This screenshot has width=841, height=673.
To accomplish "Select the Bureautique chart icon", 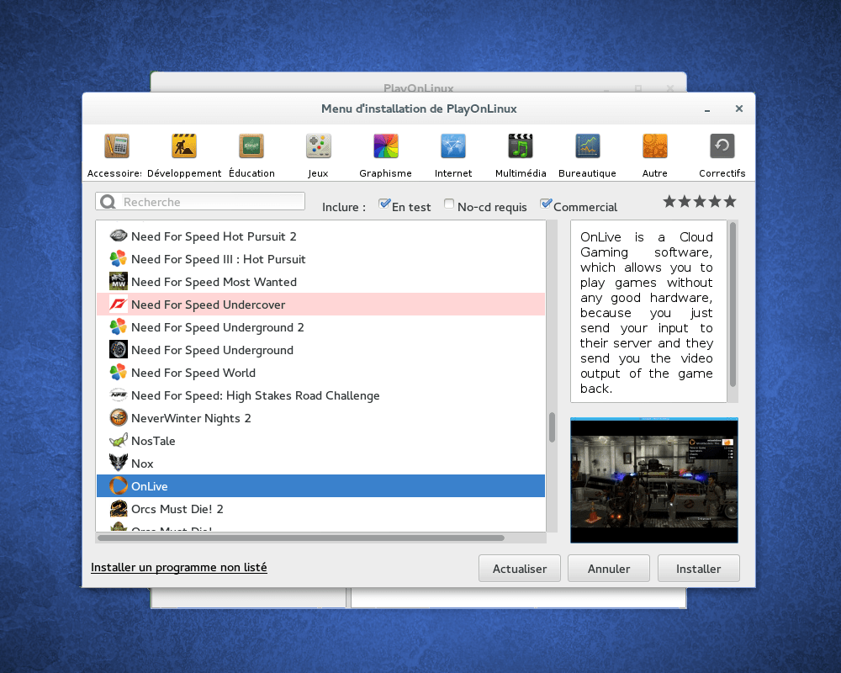I will coord(588,146).
